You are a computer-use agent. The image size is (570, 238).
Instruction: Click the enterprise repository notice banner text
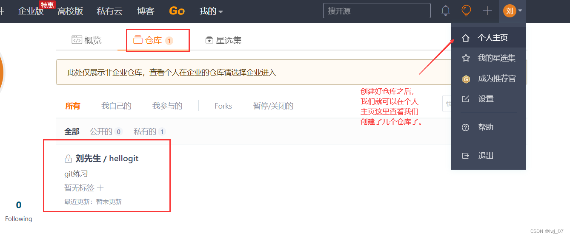coord(172,73)
